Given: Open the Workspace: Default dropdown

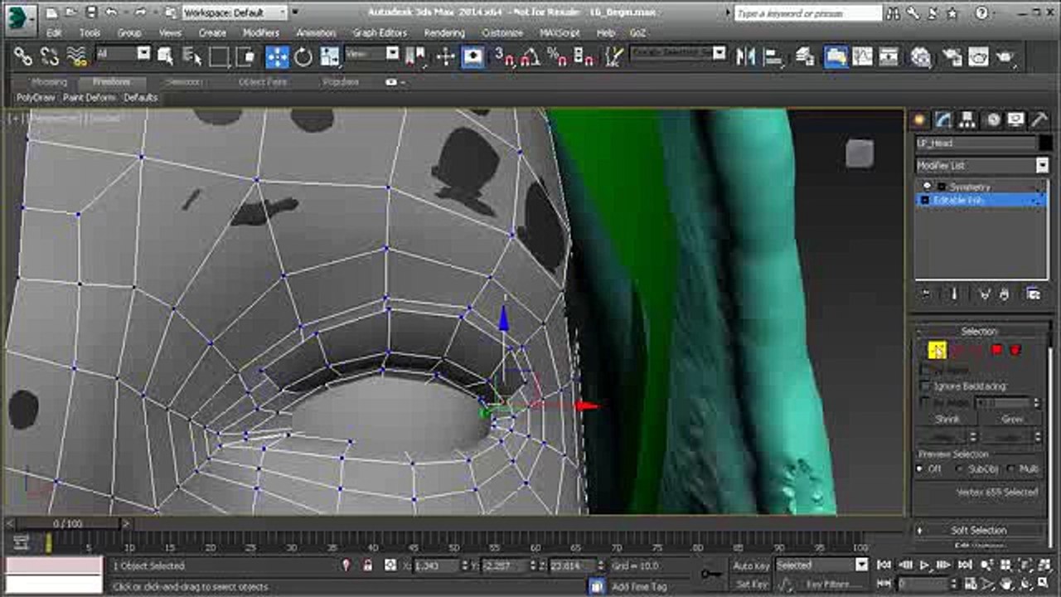Looking at the screenshot, I should click(235, 12).
